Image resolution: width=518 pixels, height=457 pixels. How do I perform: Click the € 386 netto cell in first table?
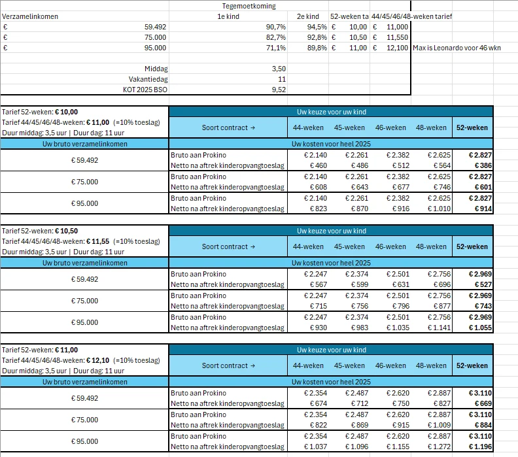click(x=472, y=165)
